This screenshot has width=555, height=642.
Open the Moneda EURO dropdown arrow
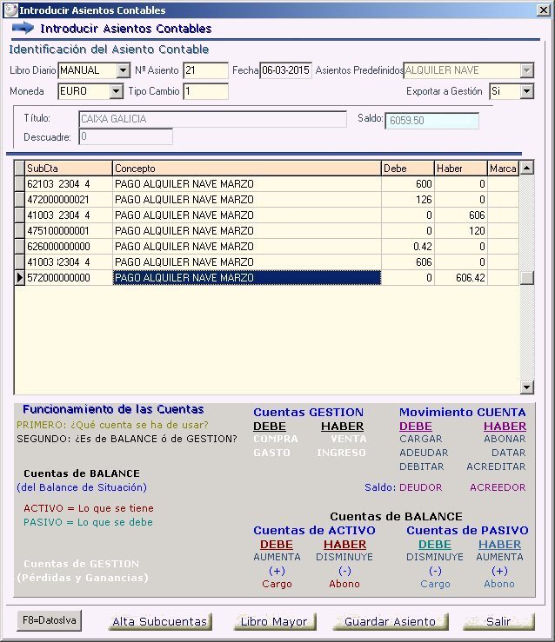(117, 91)
